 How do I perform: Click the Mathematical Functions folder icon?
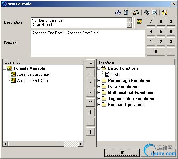point(104,93)
